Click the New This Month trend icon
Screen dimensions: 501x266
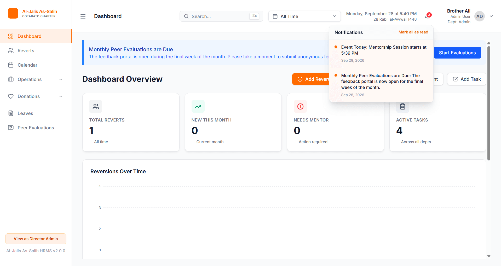click(x=198, y=106)
